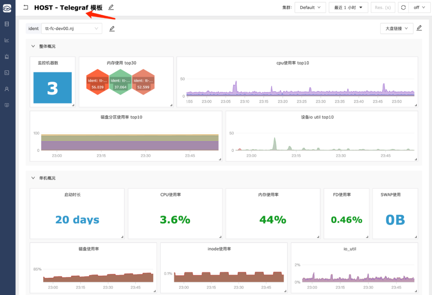This screenshot has width=432, height=295.
Task: Open the Default cluster dropdown
Action: 310,8
